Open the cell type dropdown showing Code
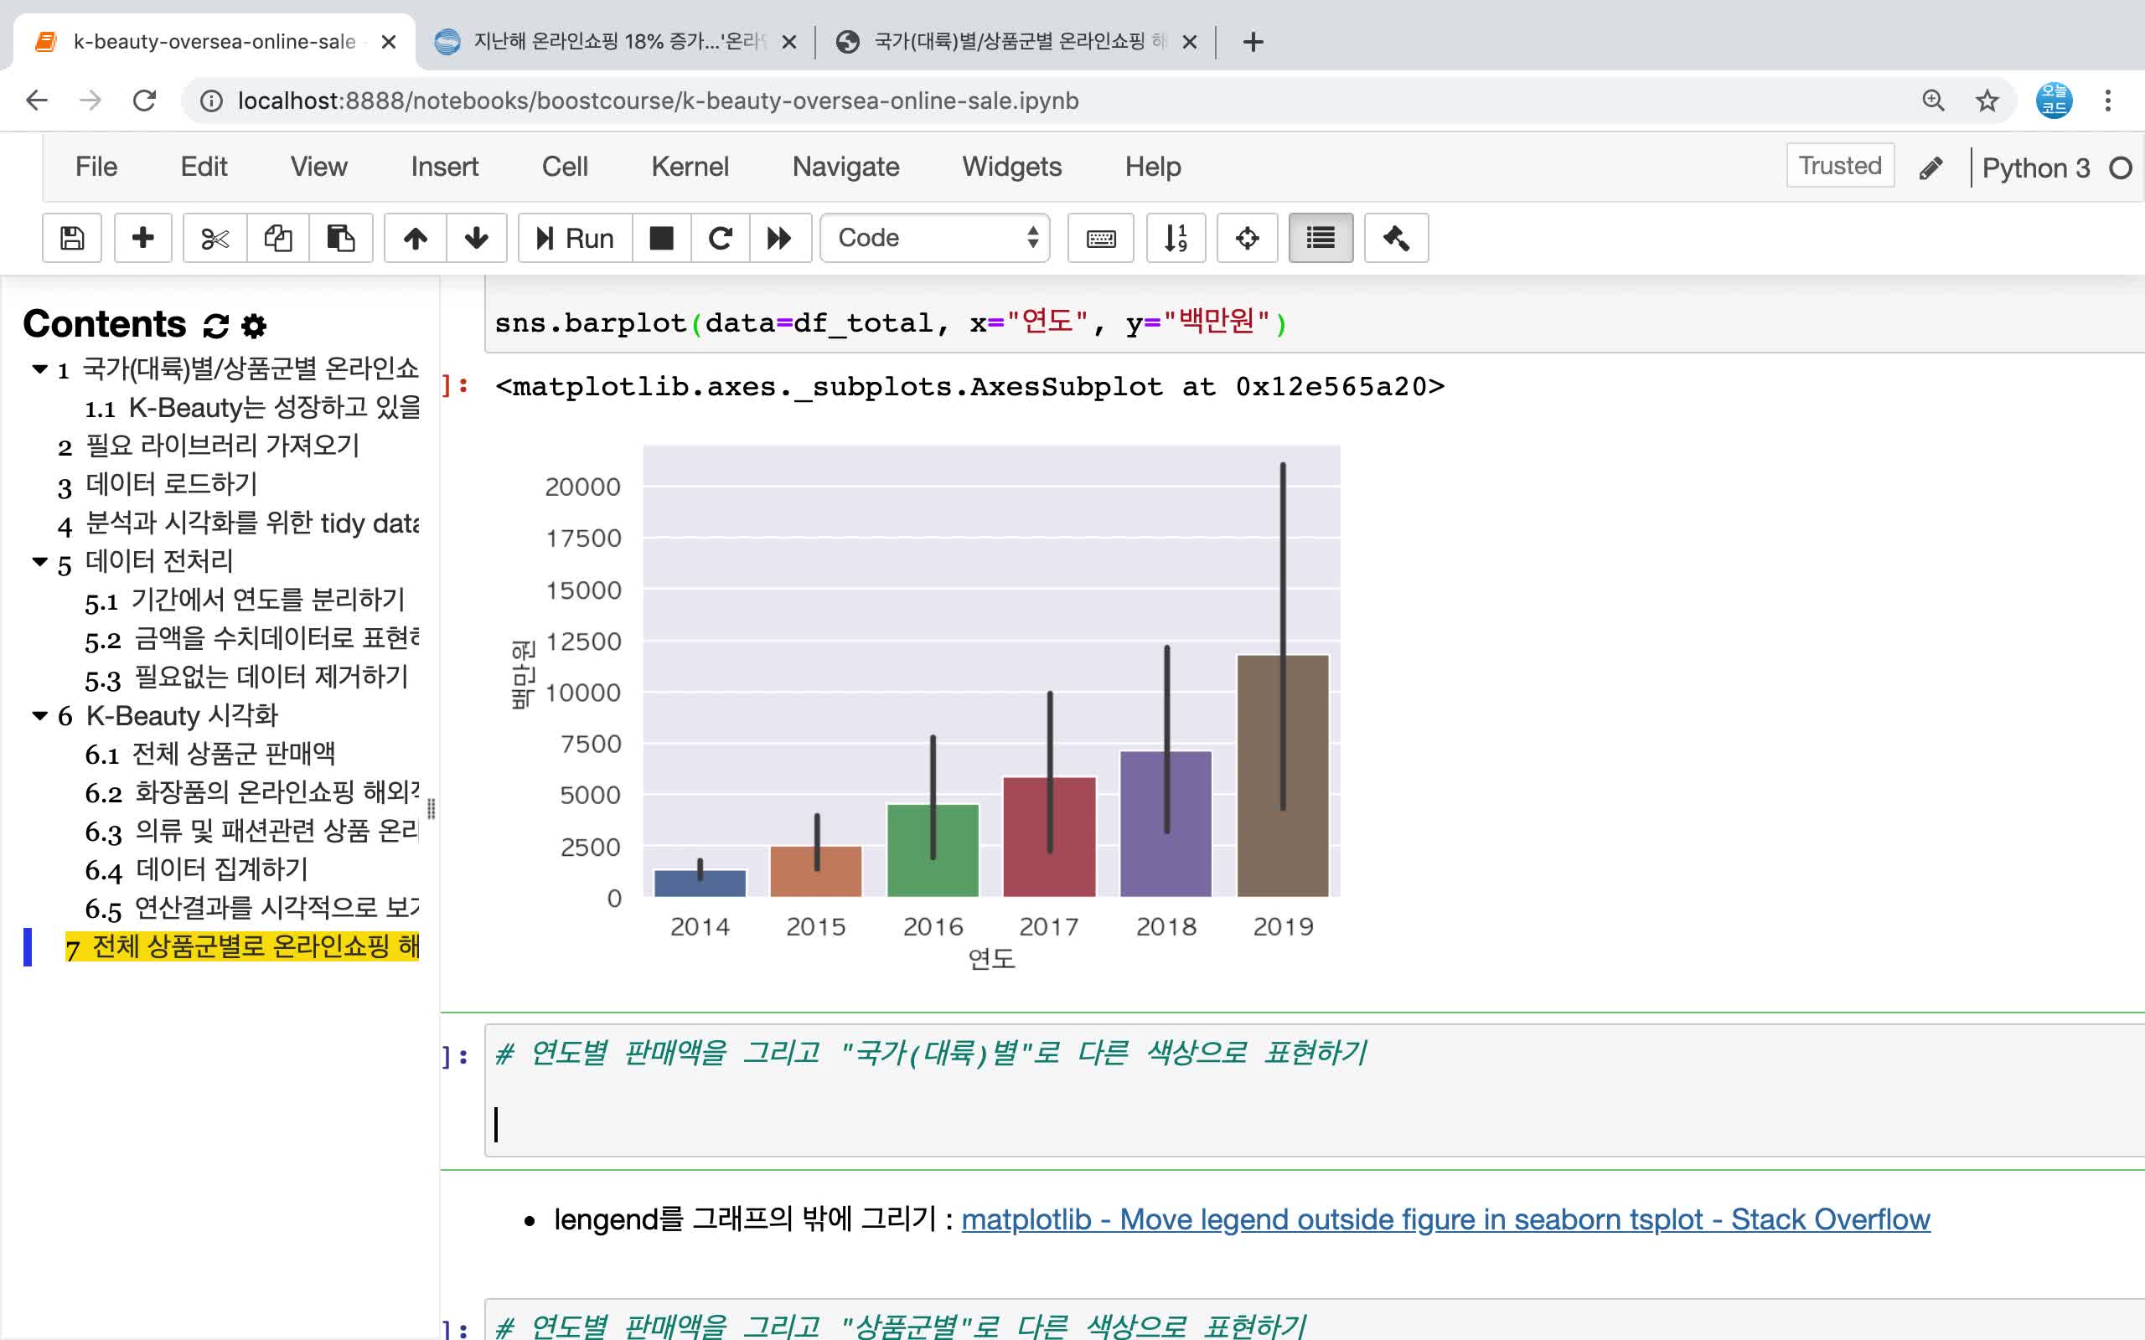 935,238
